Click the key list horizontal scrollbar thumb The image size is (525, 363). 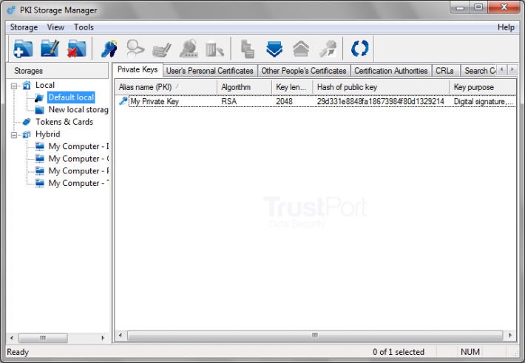[315, 335]
